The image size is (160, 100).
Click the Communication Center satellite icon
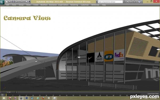(131, 2)
